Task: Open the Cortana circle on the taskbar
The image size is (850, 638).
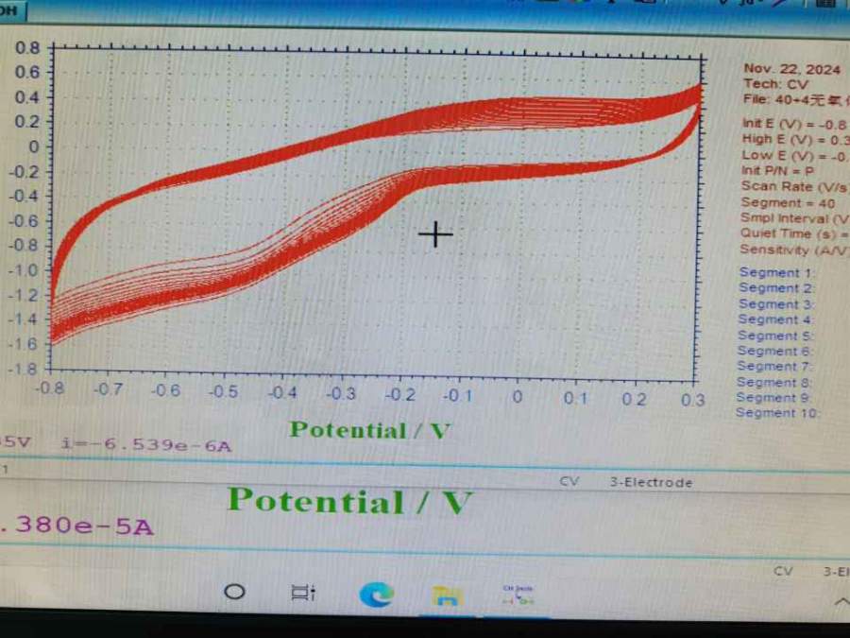Action: pos(234,592)
